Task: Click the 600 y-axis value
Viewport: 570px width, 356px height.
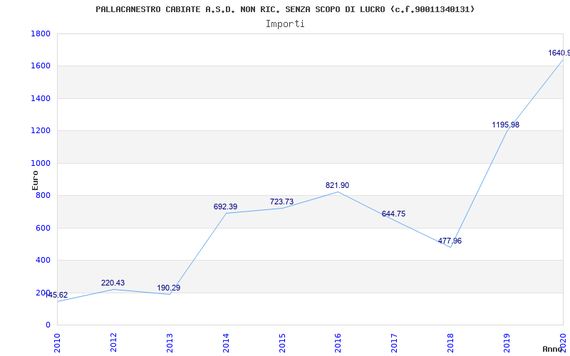Action: [x=43, y=228]
